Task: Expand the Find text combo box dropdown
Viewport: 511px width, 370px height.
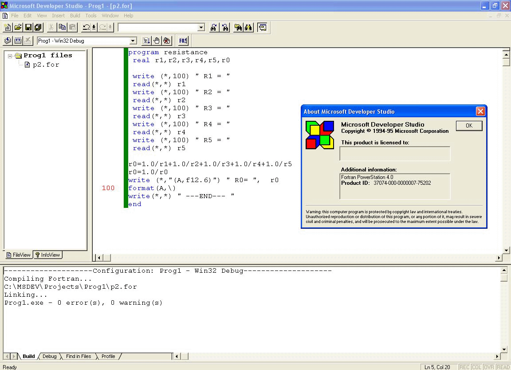Action: pyautogui.click(x=201, y=28)
